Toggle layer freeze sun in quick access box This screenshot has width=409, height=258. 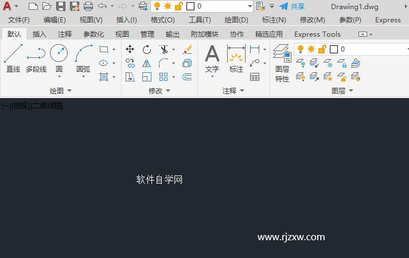tap(168, 6)
